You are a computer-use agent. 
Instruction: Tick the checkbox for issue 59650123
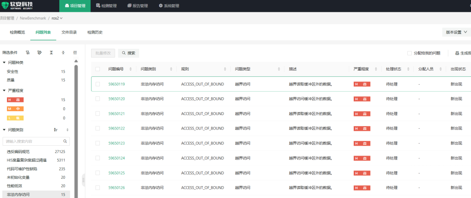(x=98, y=143)
